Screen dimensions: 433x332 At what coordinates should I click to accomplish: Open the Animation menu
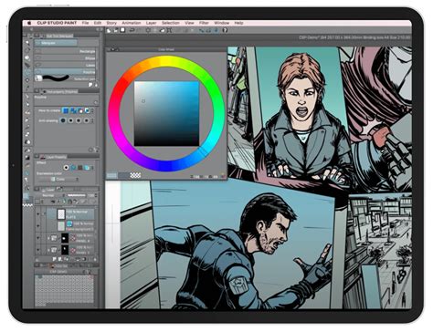132,23
